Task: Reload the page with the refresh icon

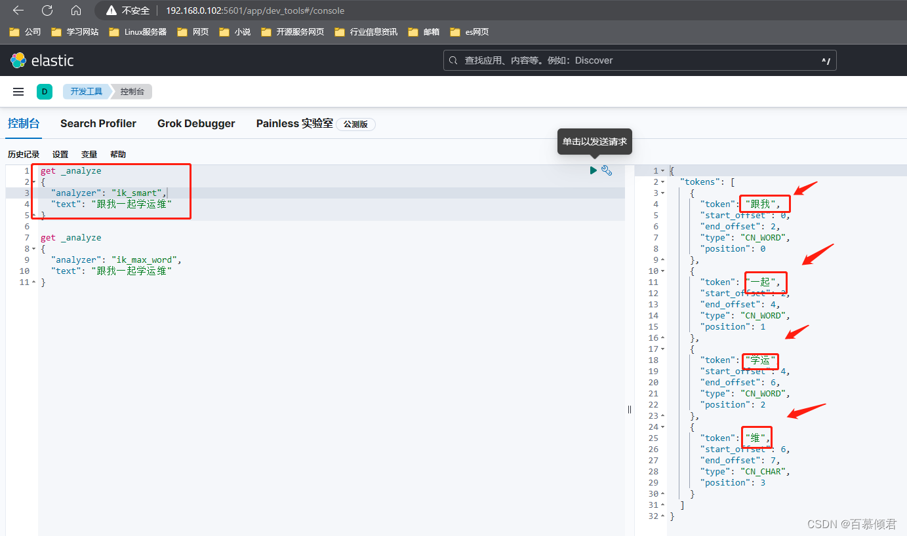Action: tap(47, 10)
